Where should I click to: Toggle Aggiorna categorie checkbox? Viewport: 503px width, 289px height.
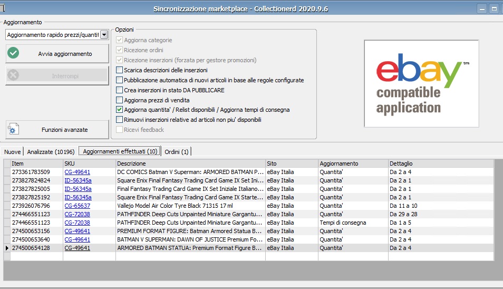(x=119, y=40)
